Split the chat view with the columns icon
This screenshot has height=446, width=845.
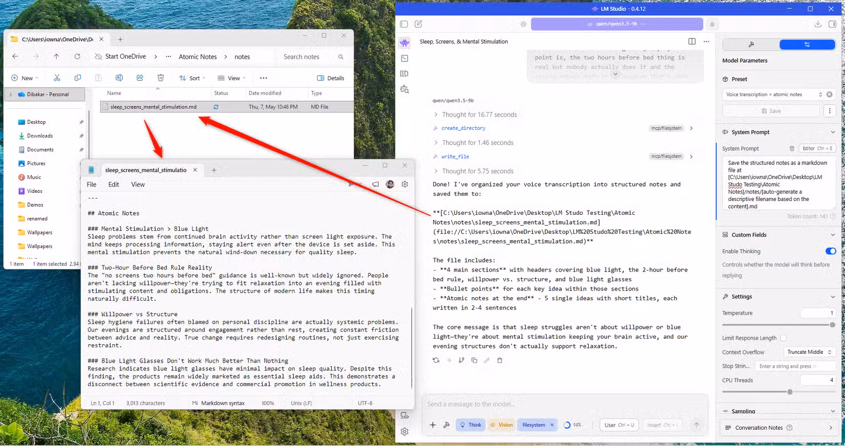coord(692,41)
